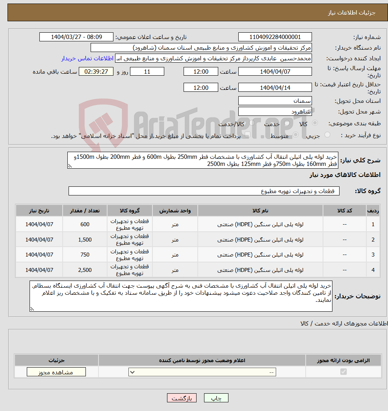The image size is (388, 411).
Task: Click the remaining time field 02:39:27
Action: click(96, 72)
